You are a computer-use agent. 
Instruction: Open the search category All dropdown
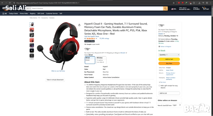[28, 9]
